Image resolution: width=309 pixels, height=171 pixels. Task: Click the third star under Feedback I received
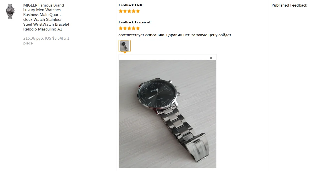tap(129, 28)
